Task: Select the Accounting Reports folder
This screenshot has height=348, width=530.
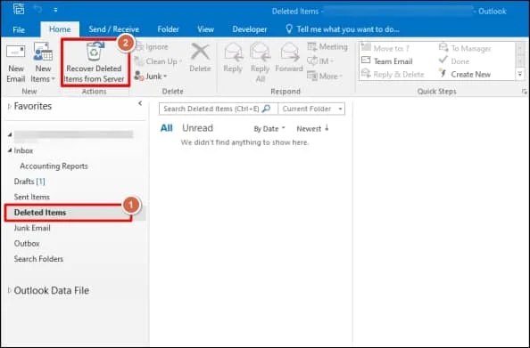Action: click(54, 166)
